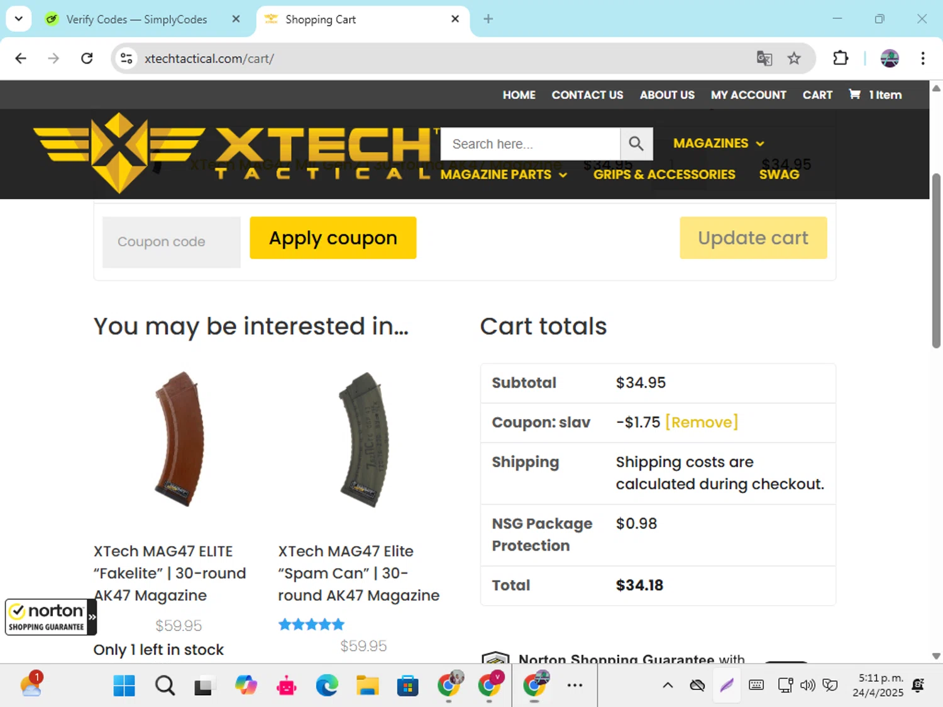
Task: Open the browser extensions puzzle icon
Action: (x=841, y=58)
